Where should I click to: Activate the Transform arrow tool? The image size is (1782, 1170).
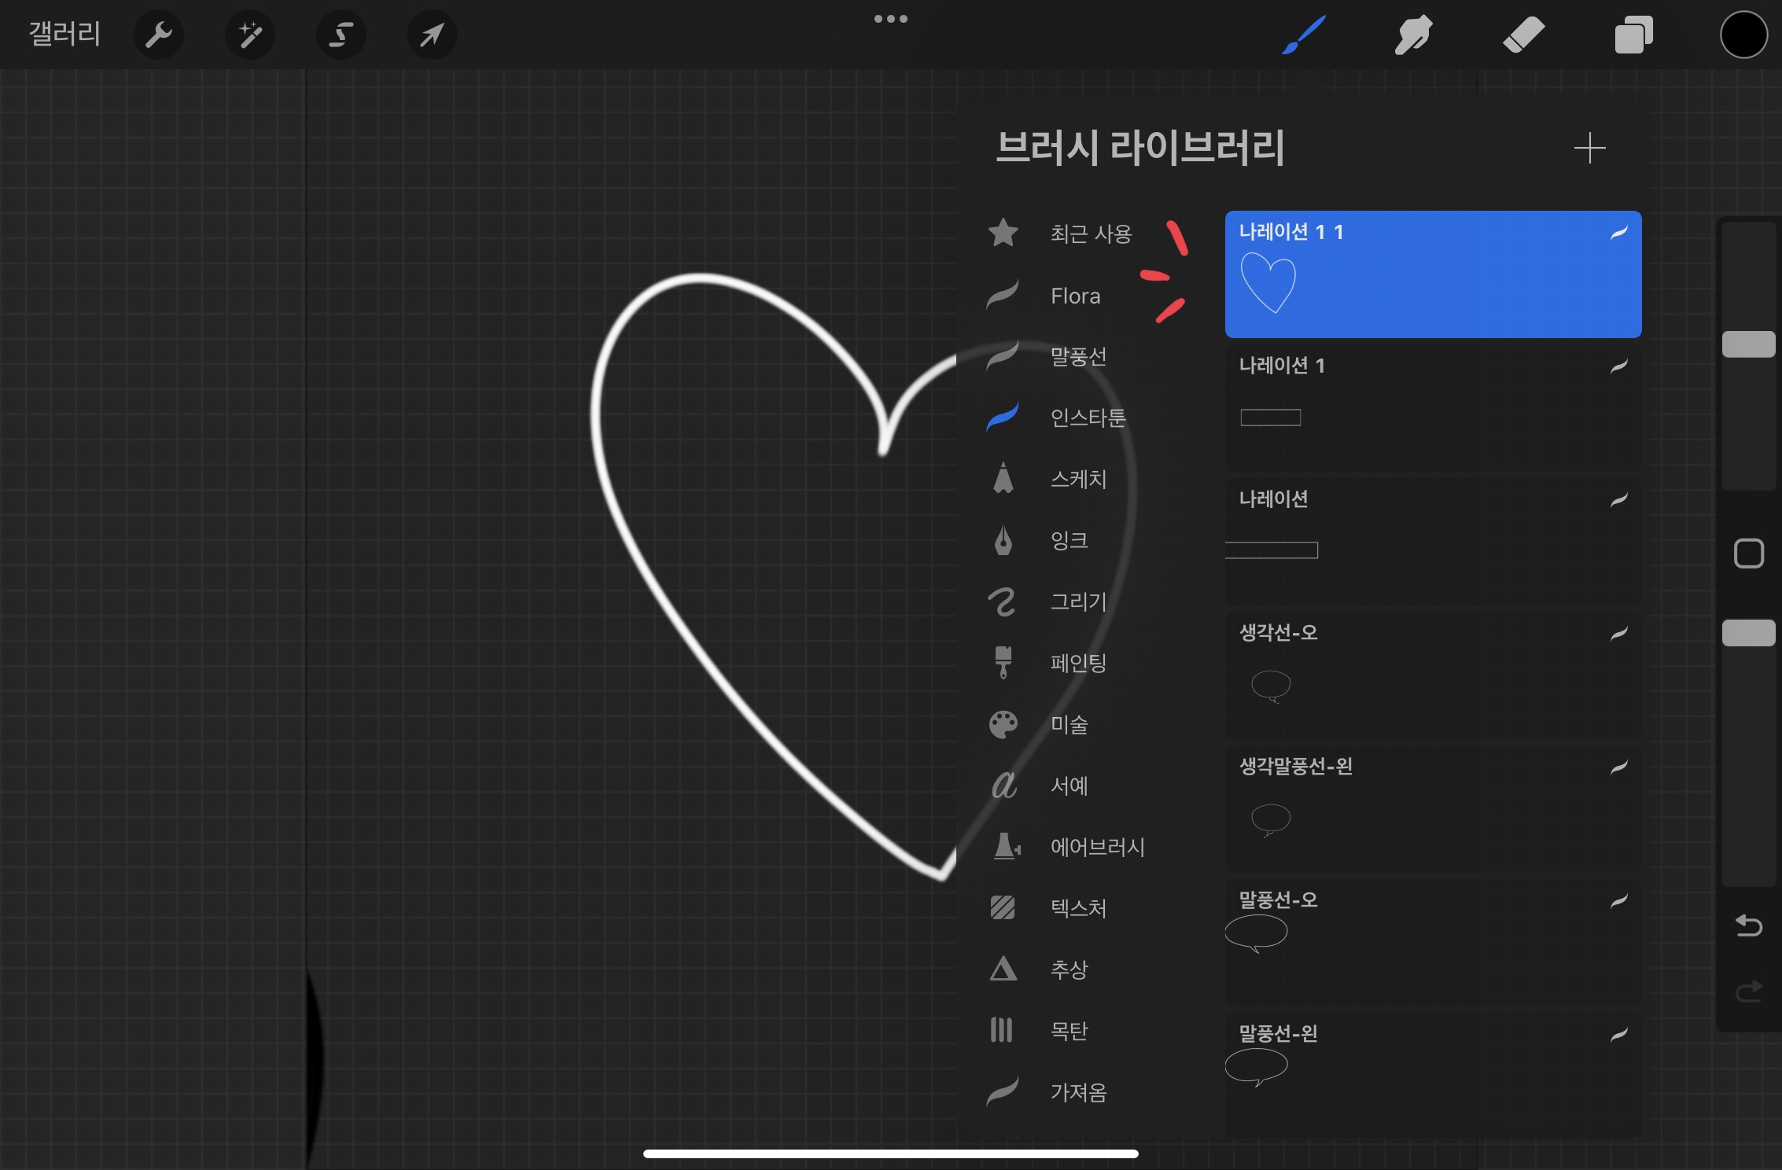pyautogui.click(x=432, y=35)
